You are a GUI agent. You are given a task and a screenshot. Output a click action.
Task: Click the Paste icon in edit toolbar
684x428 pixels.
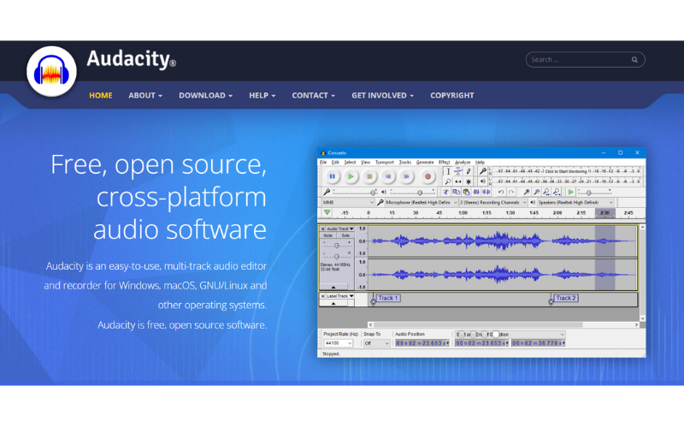tap(466, 192)
